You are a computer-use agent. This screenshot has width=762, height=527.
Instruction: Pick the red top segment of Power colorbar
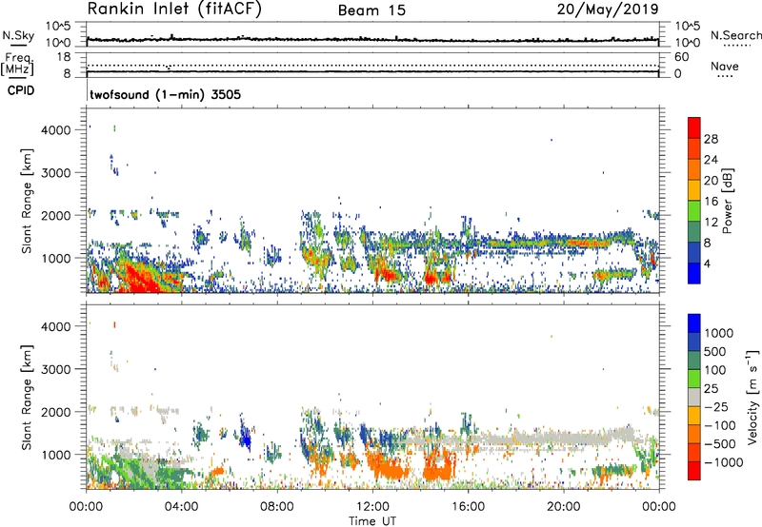[694, 127]
